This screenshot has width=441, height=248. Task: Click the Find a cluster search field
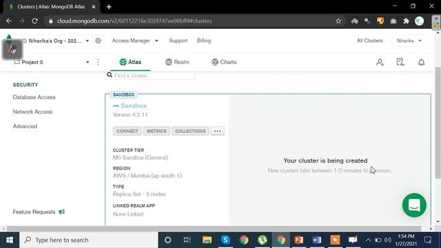(150, 75)
